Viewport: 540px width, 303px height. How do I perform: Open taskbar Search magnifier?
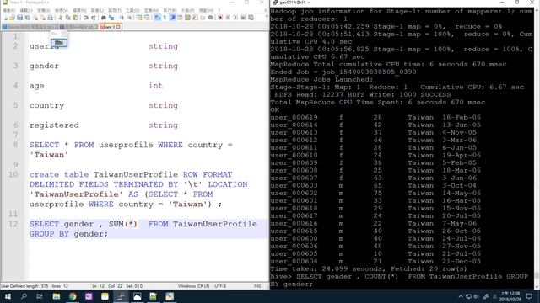(24, 296)
